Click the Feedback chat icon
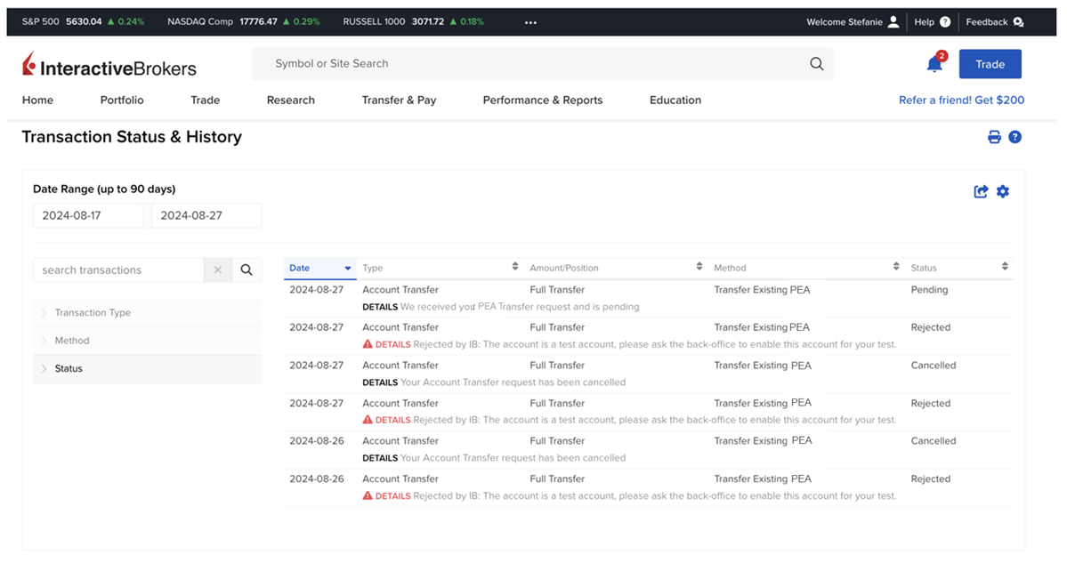Screen dimensions: 1067x563 [x=1018, y=21]
